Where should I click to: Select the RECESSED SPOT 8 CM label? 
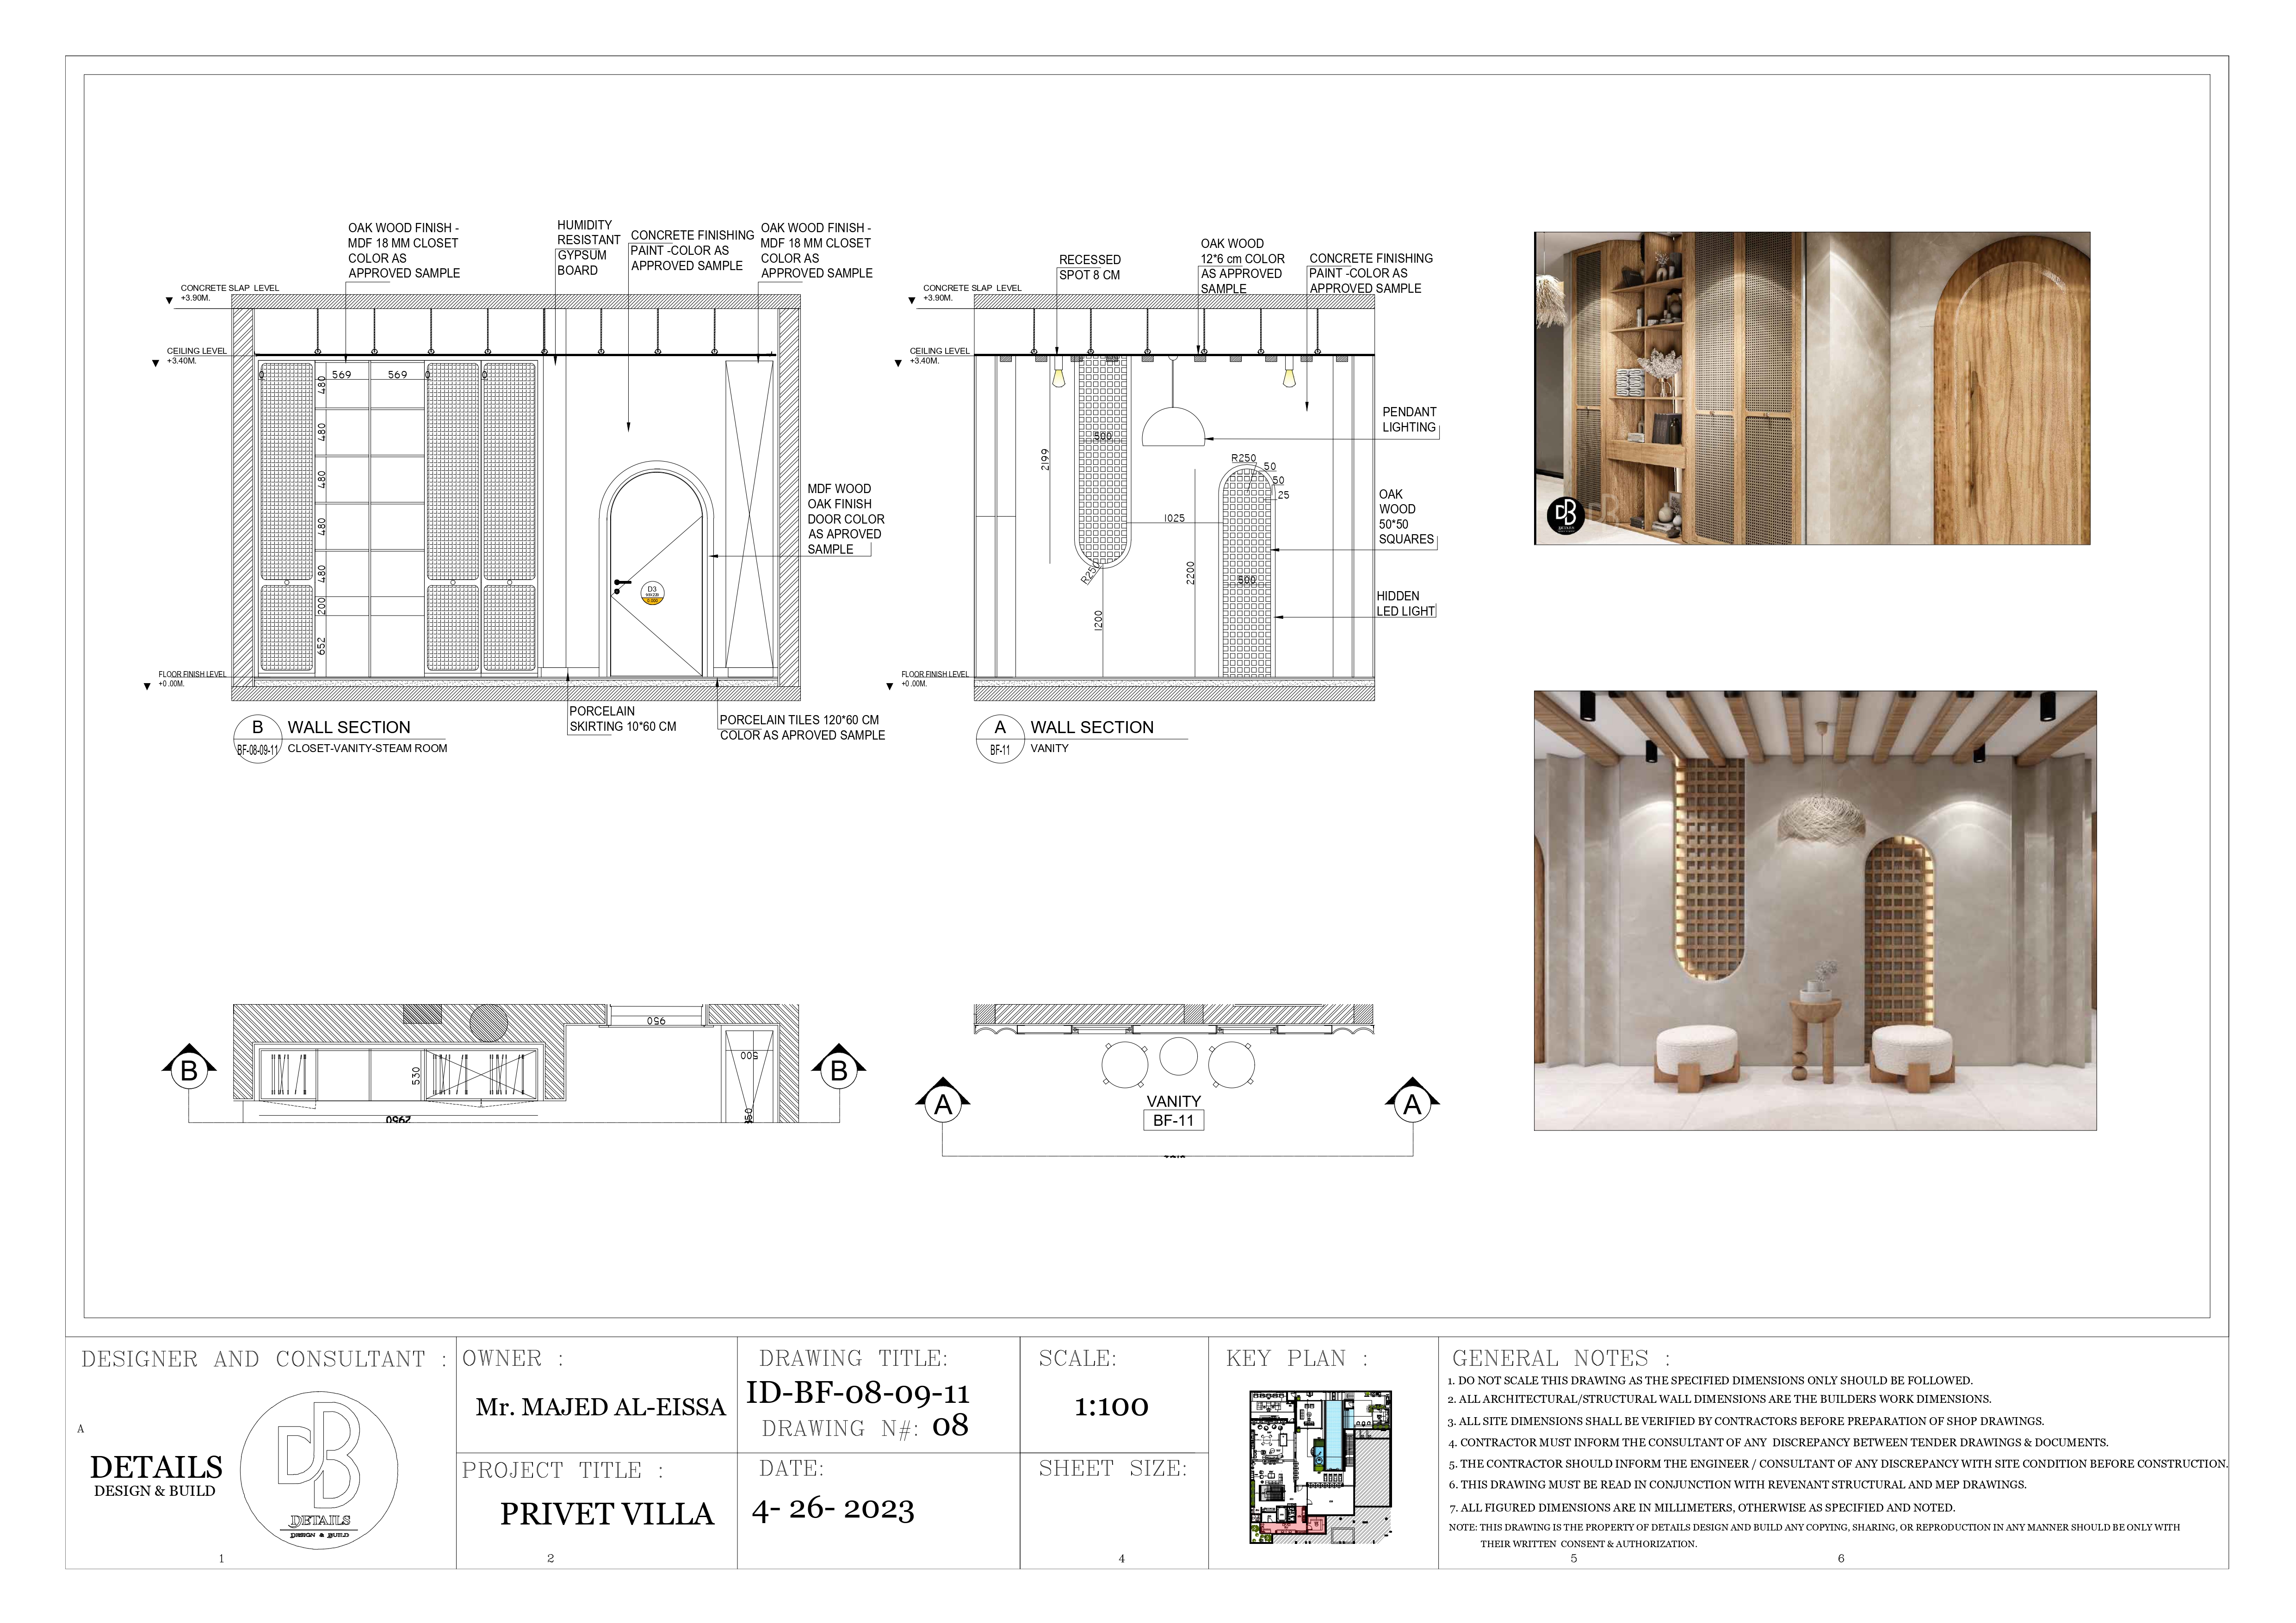tap(1090, 267)
